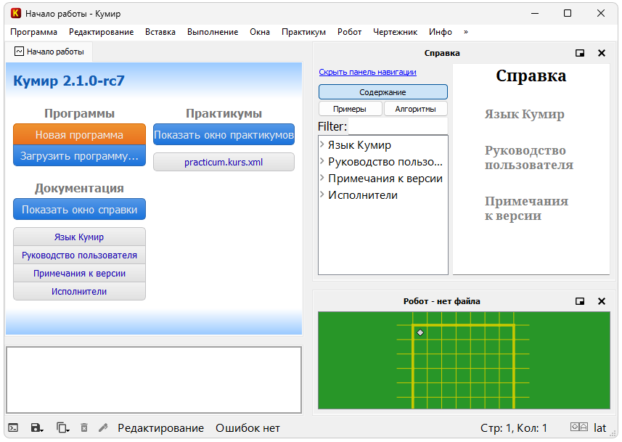622x442 pixels.
Task: Click the Стр: 1, Кол: 1 cursor position
Action: coord(514,428)
